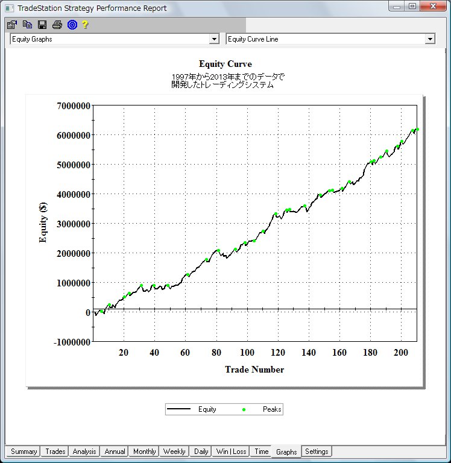Print the performance report via the printer icon
The image size is (451, 463).
pos(57,25)
